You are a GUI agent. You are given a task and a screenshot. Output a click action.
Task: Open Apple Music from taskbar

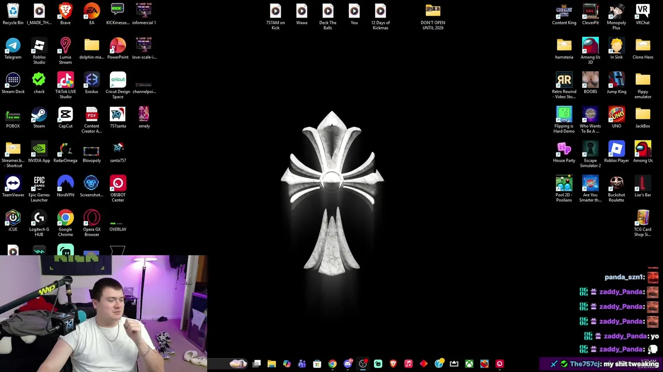coord(408,364)
